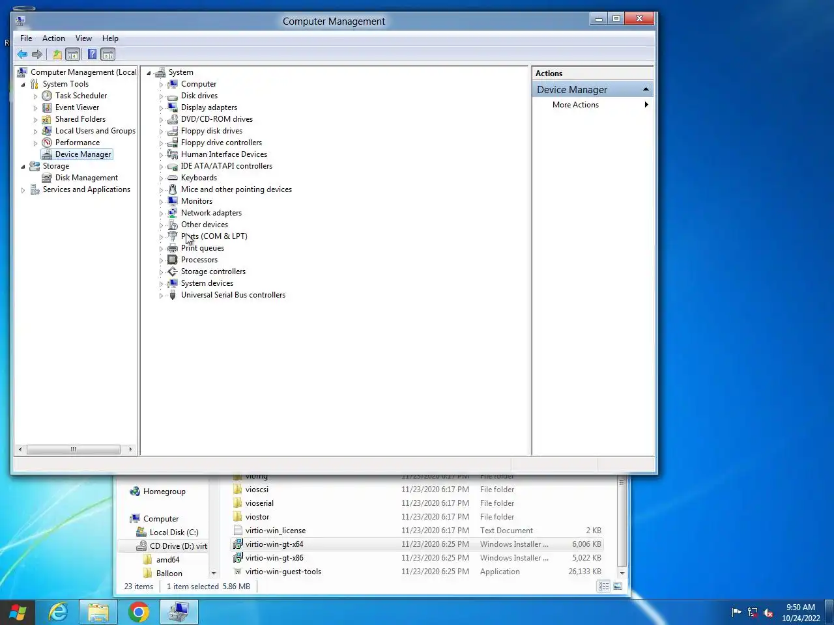Click Homegroup in Explorer navigation pane
The height and width of the screenshot is (625, 834).
[164, 492]
